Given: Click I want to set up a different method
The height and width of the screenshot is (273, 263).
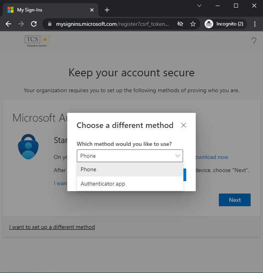Looking at the screenshot, I should (52, 227).
